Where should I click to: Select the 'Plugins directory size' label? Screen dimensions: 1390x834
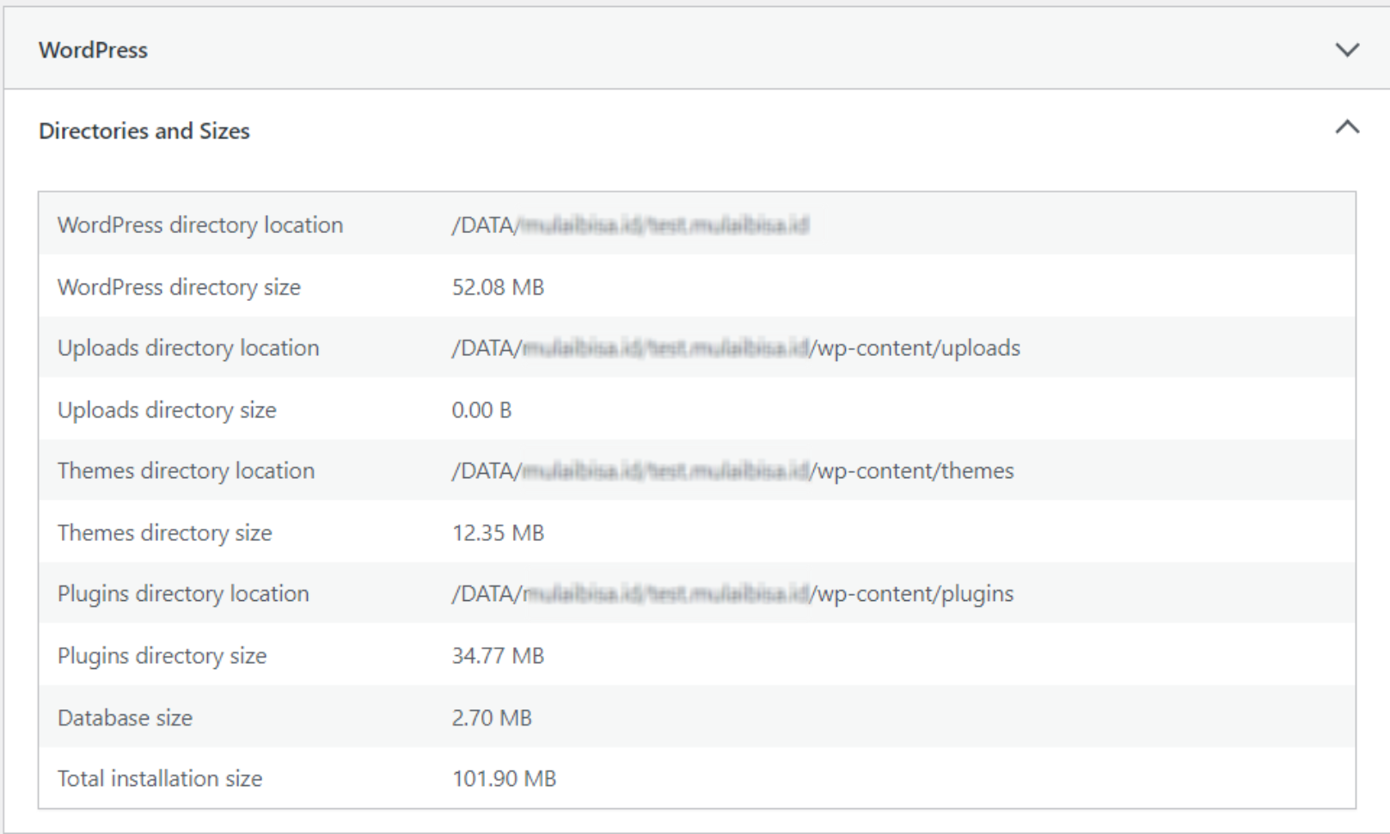162,656
